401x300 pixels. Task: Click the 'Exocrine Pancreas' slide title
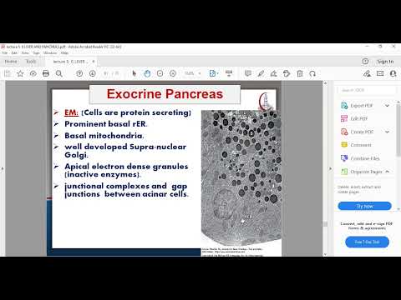point(165,94)
